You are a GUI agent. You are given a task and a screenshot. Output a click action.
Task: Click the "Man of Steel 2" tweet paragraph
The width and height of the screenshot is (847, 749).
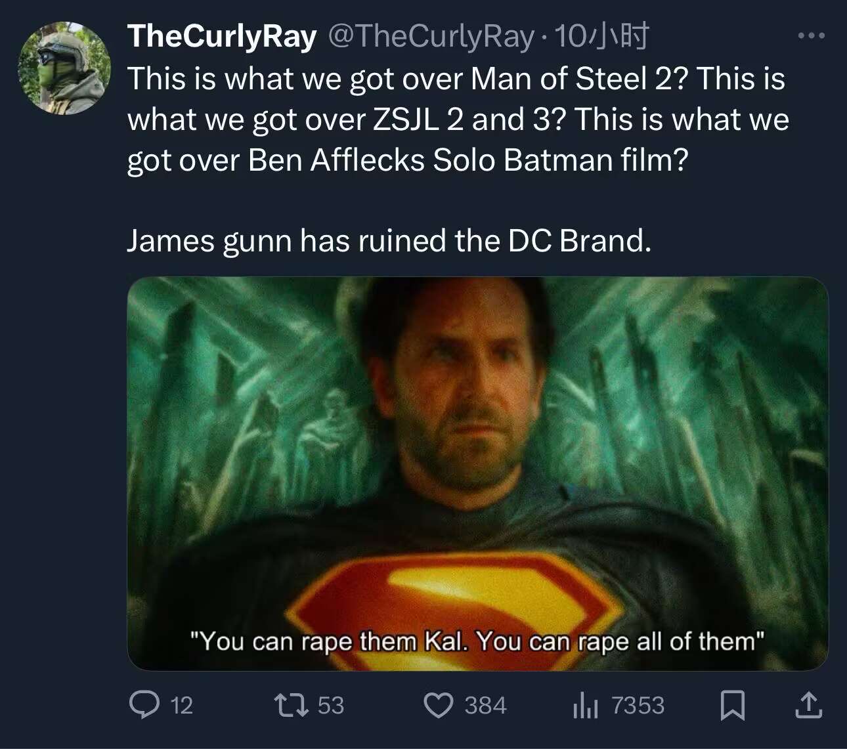coord(458,119)
